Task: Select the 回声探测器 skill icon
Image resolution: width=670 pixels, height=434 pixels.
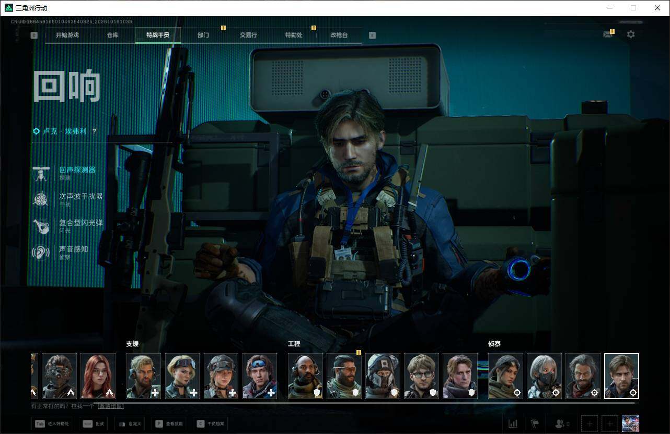Action: tap(41, 174)
